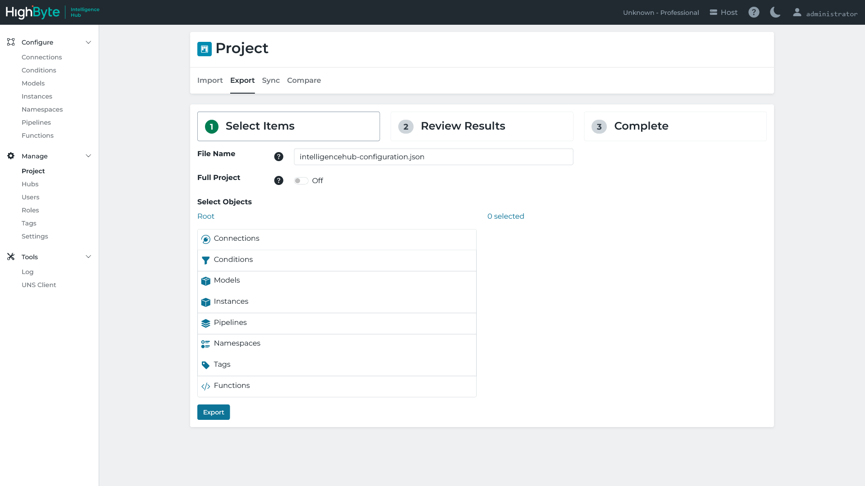Viewport: 865px width, 486px height.
Task: Collapse the Manage sidebar section
Action: pyautogui.click(x=88, y=156)
